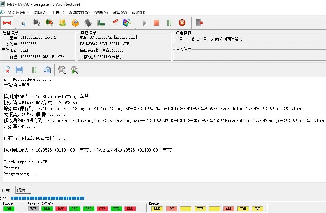Click the red connect/disconnect drive icon
Image resolution: width=326 pixels, height=213 pixels.
tap(7, 23)
